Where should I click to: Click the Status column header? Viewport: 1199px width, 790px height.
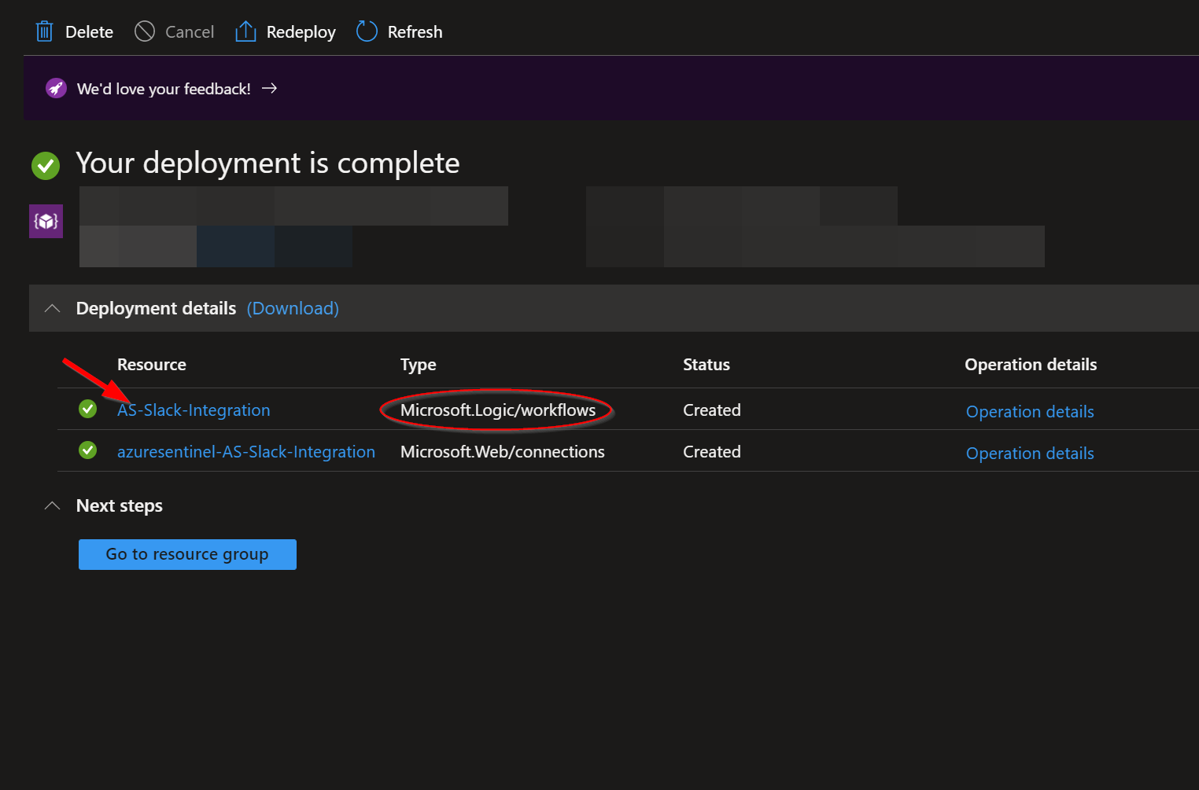[x=706, y=365]
